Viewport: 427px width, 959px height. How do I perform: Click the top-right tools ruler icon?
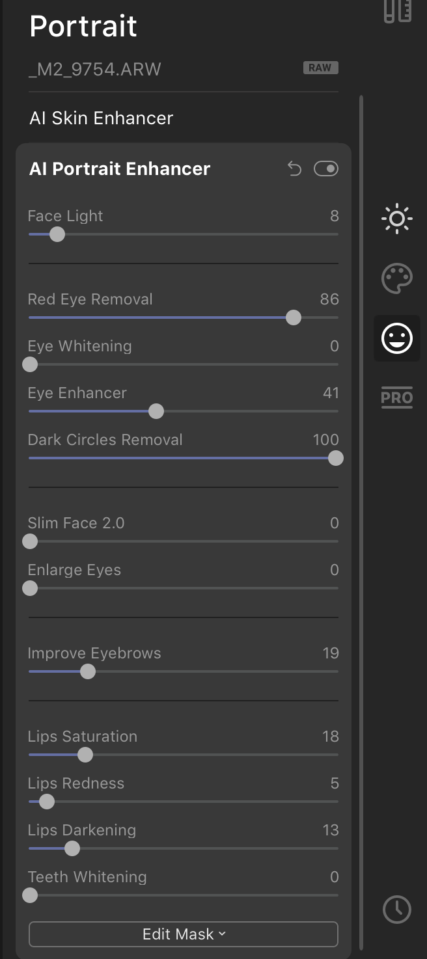[397, 10]
